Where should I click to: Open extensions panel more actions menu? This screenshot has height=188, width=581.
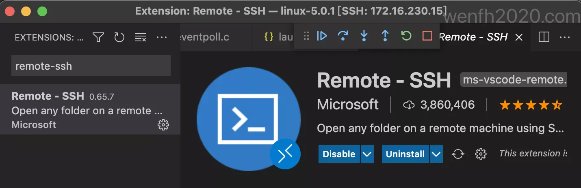point(162,37)
